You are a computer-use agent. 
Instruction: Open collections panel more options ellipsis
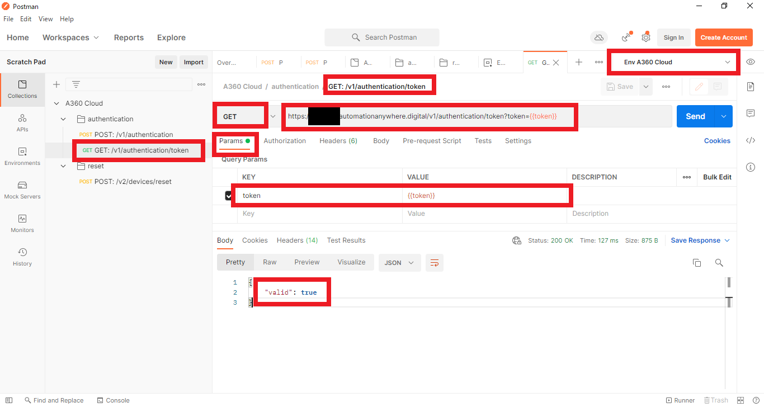point(201,84)
